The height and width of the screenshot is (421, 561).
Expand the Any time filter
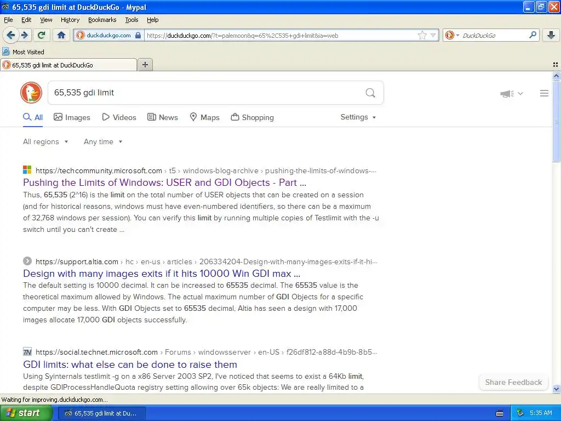coord(103,142)
